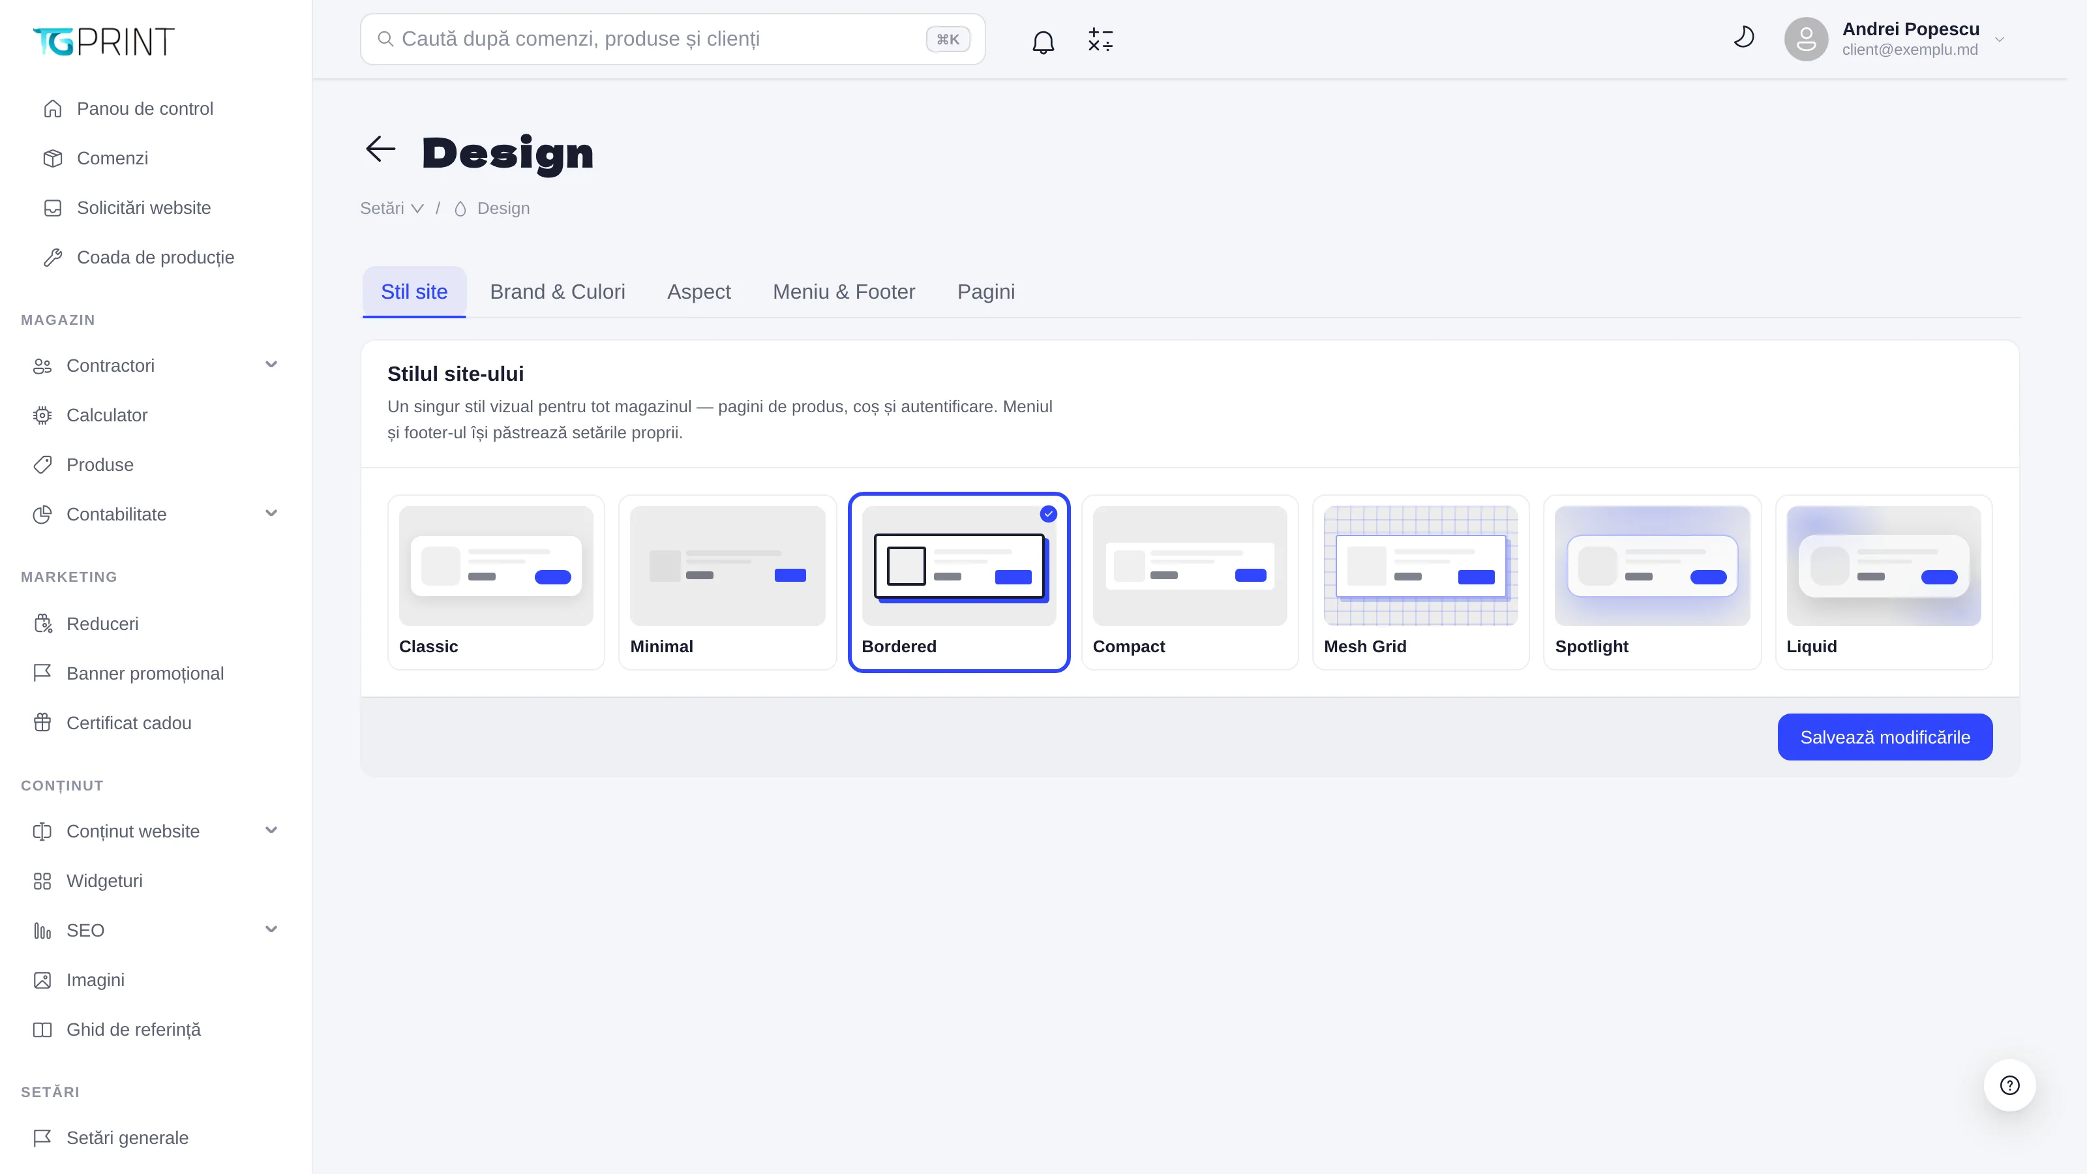Open the calculator operations icon in header
Viewport: 2087px width, 1174px height.
(1100, 40)
